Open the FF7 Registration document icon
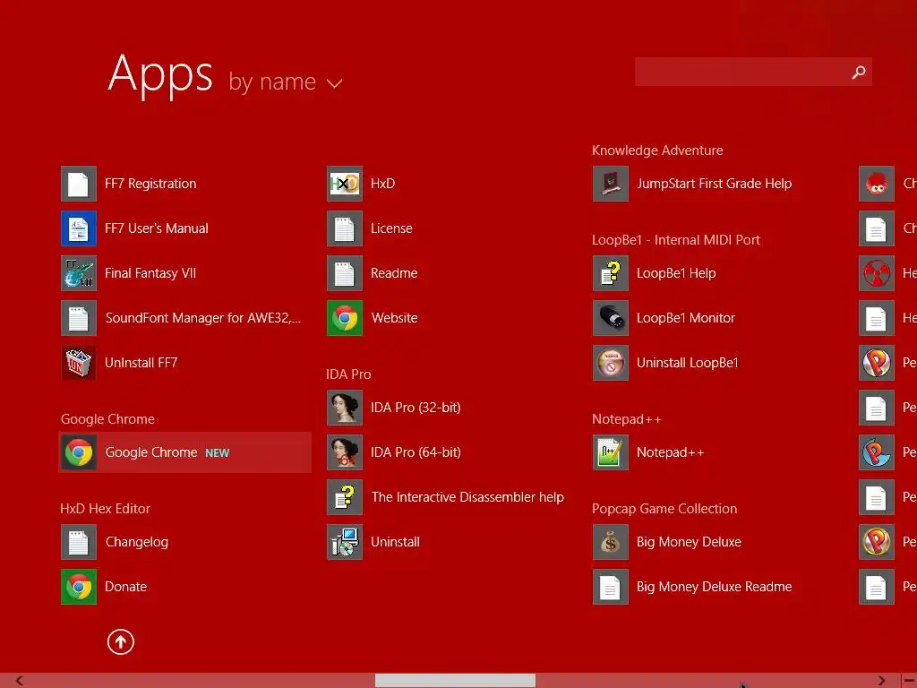917x688 pixels. (x=79, y=184)
